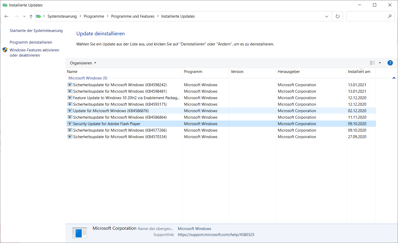Go up one level with Up arrow
This screenshot has height=243, width=398.
pyautogui.click(x=31, y=16)
